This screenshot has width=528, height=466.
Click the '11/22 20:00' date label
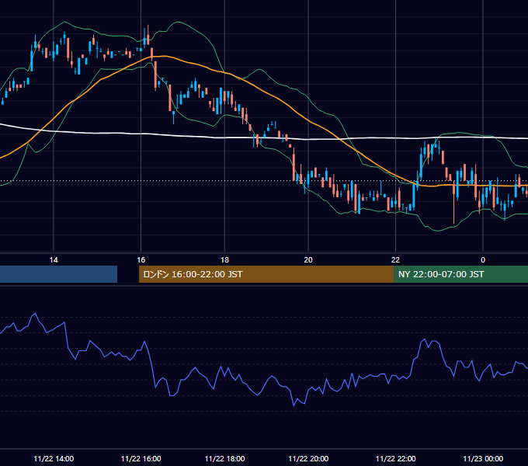[x=308, y=458]
